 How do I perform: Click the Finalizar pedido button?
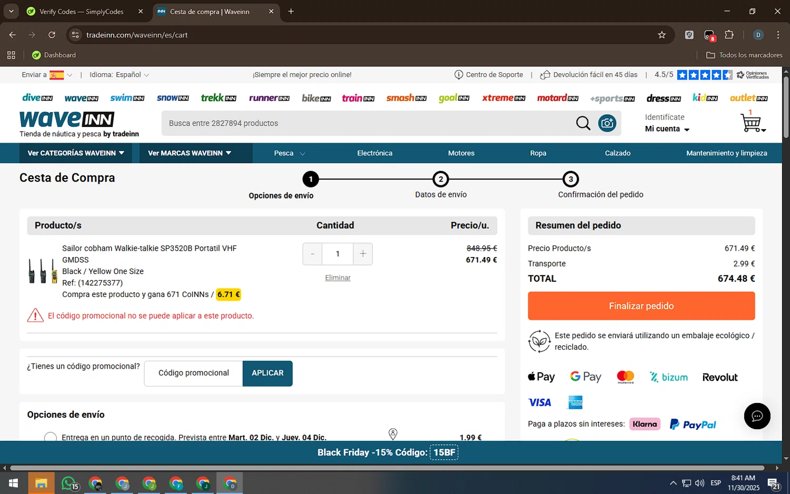pyautogui.click(x=641, y=306)
